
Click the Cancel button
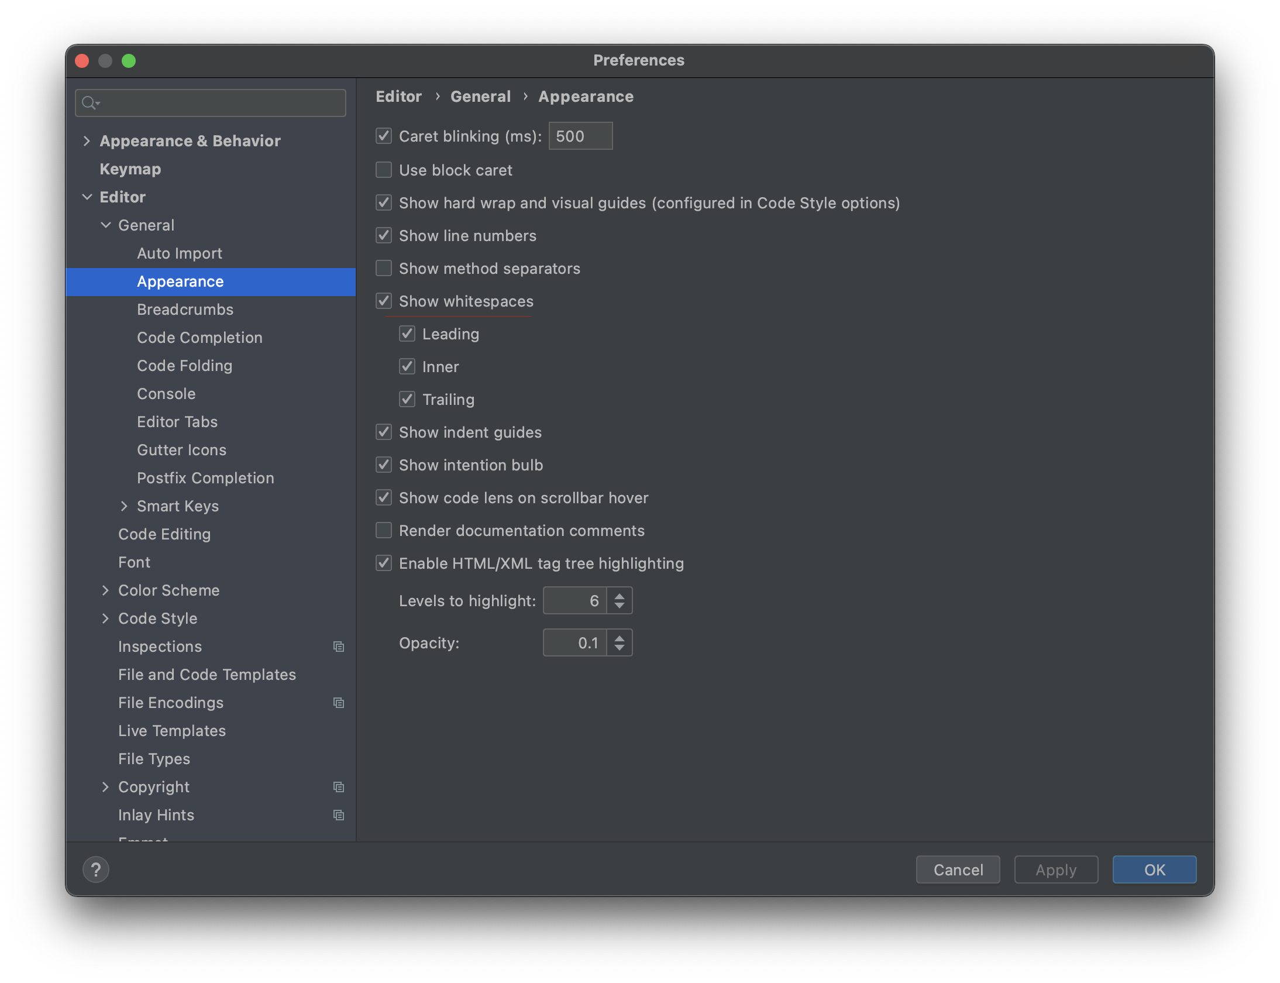tap(958, 869)
